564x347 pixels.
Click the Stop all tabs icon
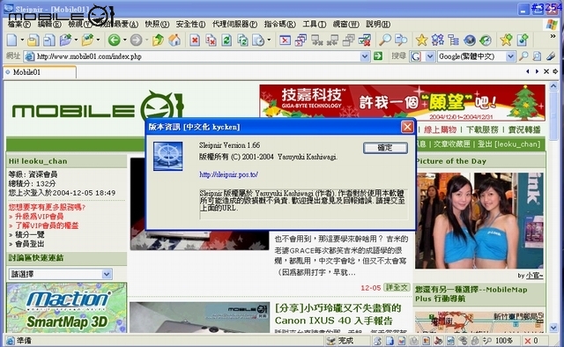(211, 40)
